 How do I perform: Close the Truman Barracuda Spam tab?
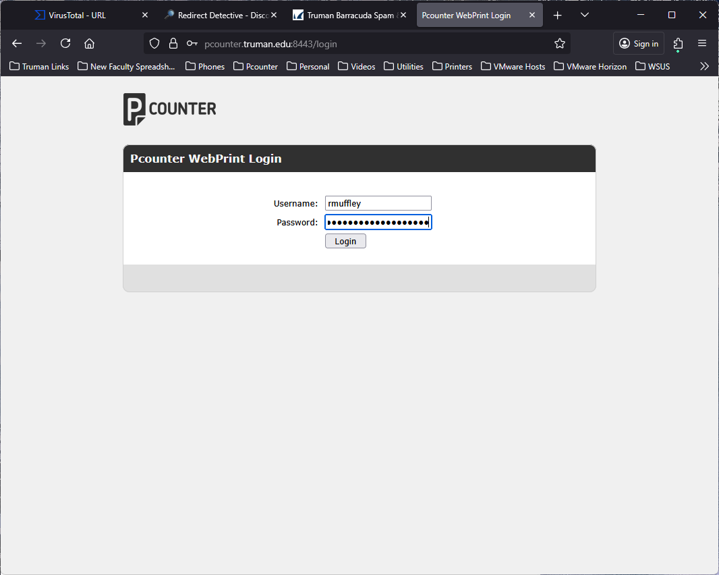[x=403, y=15]
